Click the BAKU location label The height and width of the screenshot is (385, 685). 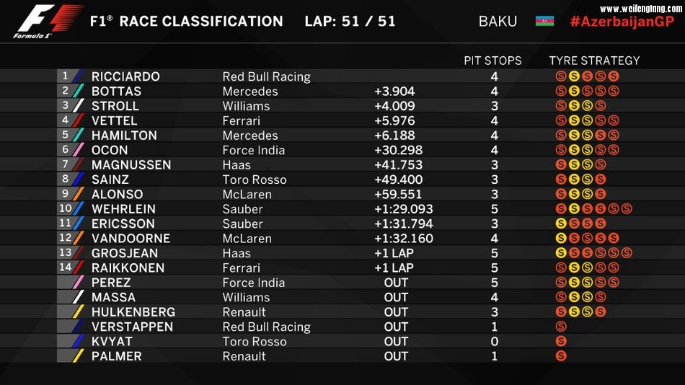tap(498, 21)
